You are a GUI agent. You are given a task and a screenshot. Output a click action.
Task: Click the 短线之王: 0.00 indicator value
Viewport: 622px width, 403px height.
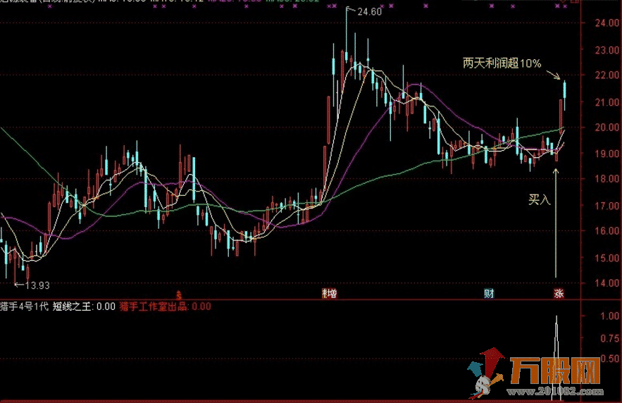(84, 306)
